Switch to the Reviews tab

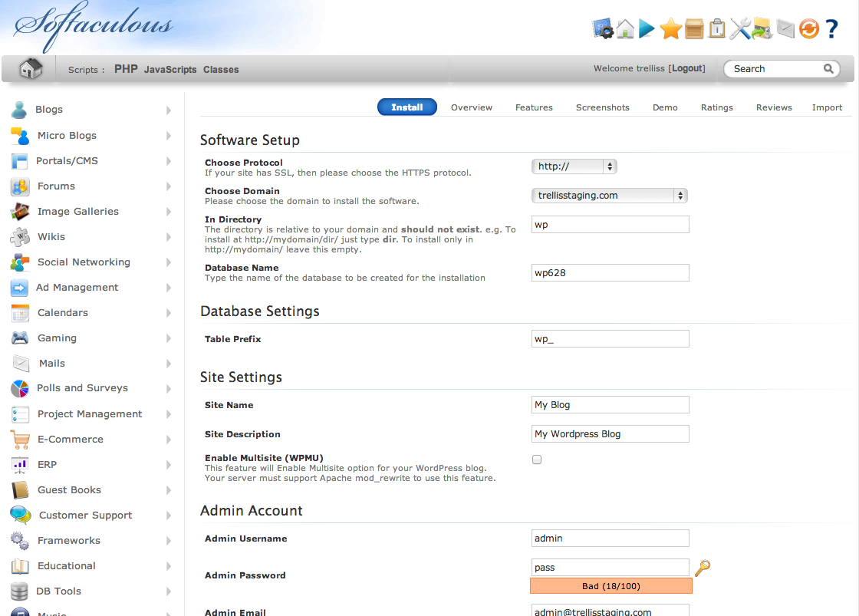[x=774, y=107]
